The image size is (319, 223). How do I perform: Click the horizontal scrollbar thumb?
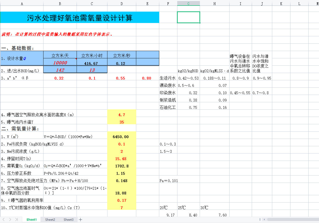click(293, 219)
